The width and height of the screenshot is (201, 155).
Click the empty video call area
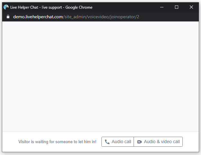click(x=100, y=76)
